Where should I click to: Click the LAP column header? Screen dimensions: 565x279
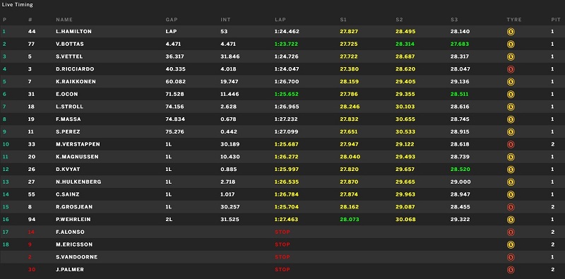click(x=280, y=20)
